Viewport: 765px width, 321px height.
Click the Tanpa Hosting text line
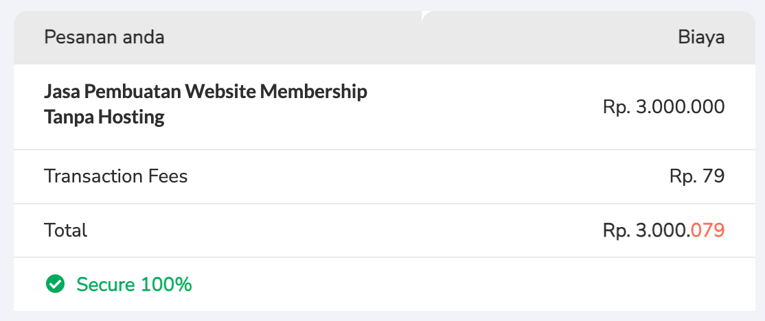point(104,117)
